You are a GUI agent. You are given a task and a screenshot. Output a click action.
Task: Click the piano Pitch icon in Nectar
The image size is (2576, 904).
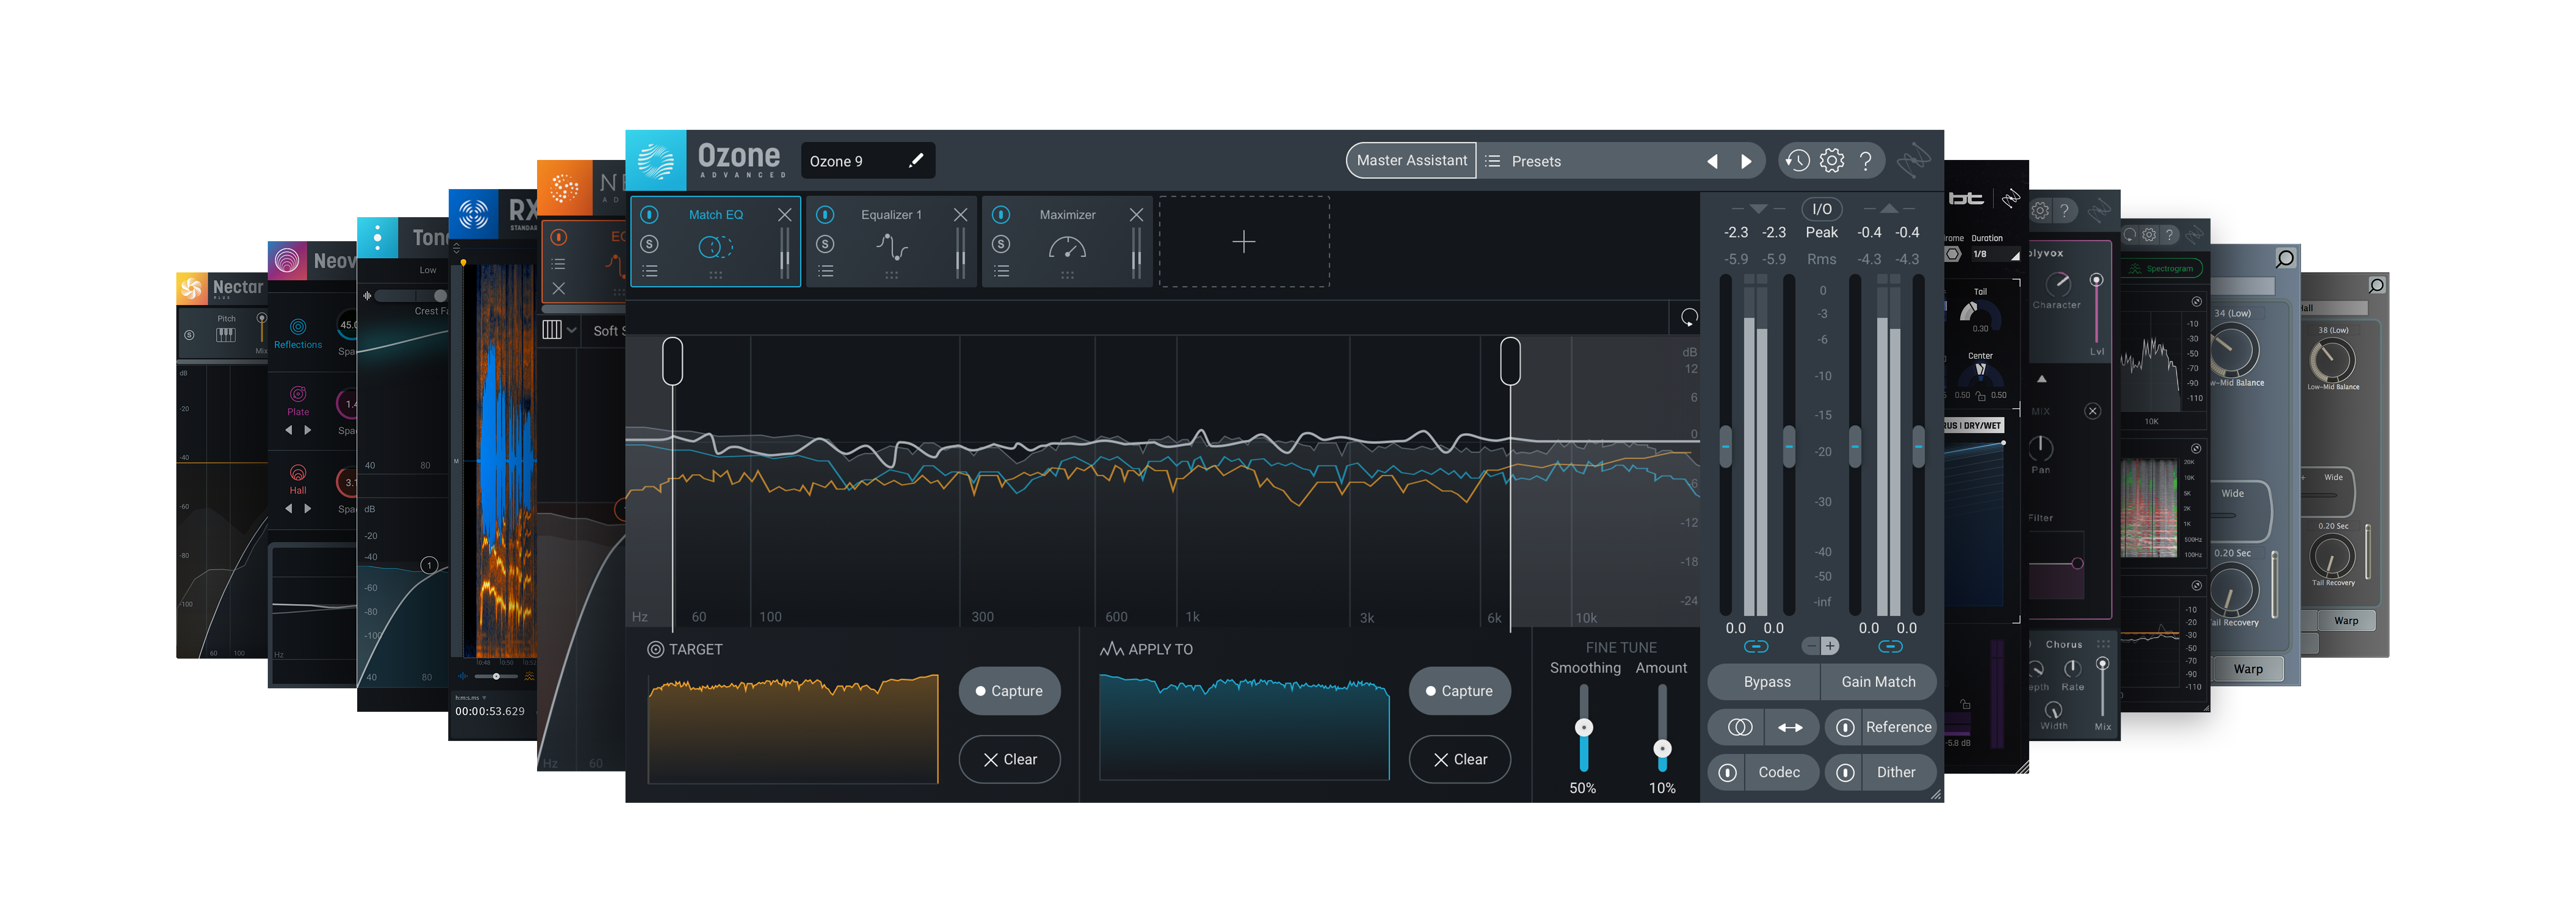[x=226, y=335]
